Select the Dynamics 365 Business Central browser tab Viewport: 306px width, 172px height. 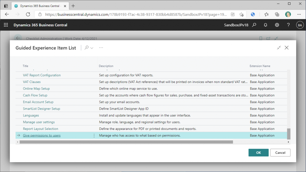pos(40,6)
